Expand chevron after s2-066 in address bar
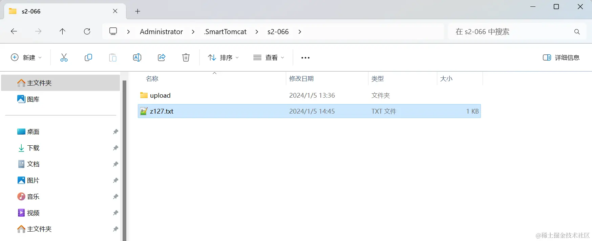 (300, 32)
